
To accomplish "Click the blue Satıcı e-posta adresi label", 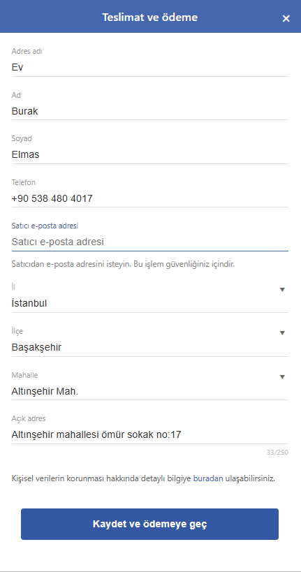I will pyautogui.click(x=45, y=226).
